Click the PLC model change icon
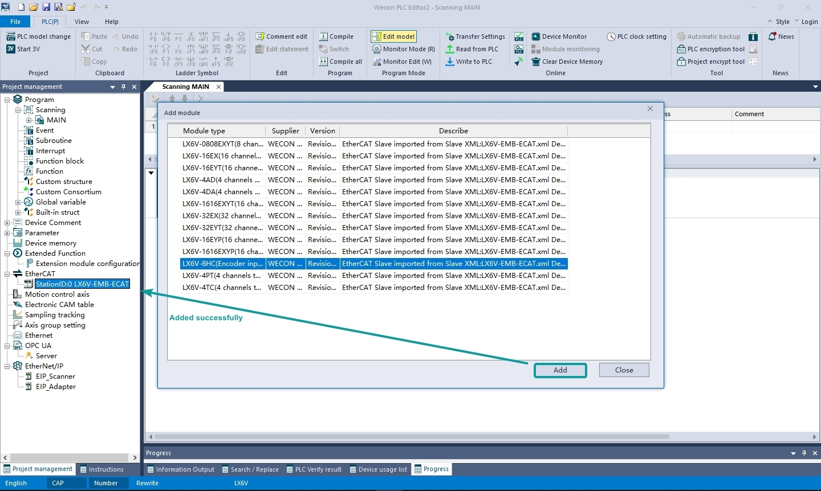The height and width of the screenshot is (491, 821). [11, 36]
